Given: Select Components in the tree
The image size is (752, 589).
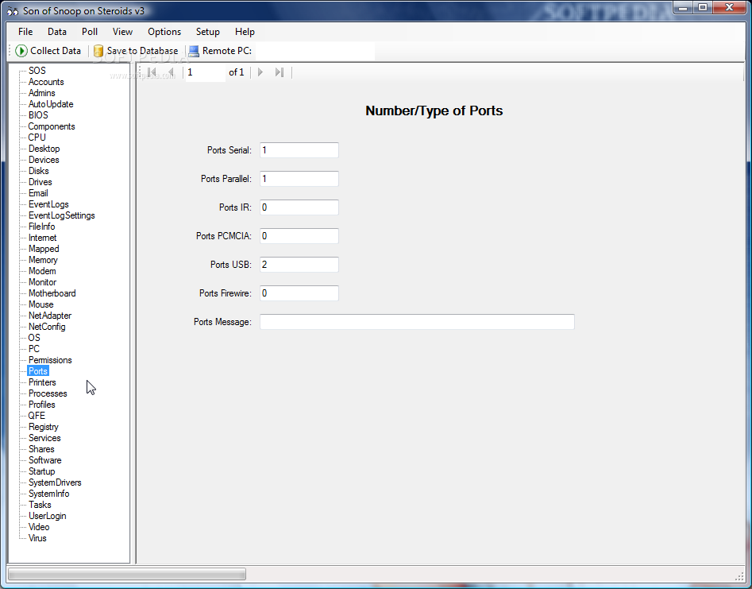Looking at the screenshot, I should coord(52,126).
